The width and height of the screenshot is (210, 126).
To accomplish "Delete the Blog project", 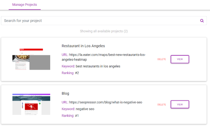I will (161, 104).
